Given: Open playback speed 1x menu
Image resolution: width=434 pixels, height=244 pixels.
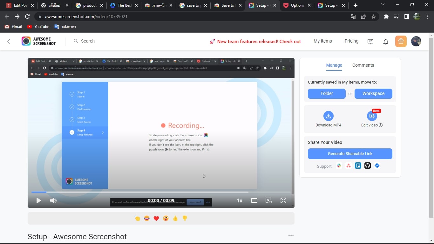Looking at the screenshot, I should coord(240,200).
